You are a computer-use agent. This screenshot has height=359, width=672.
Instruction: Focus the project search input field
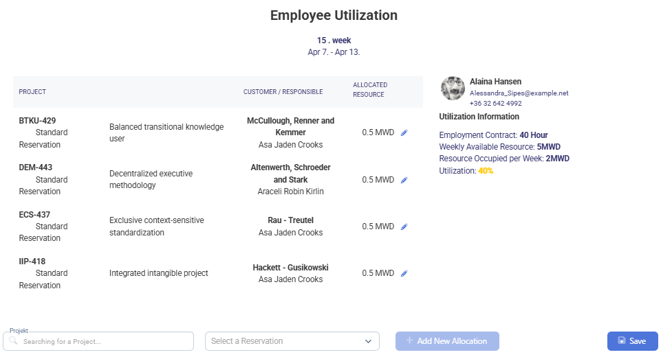coord(103,341)
